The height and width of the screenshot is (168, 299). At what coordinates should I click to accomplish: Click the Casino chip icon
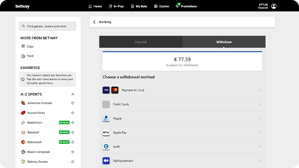tap(155, 6)
